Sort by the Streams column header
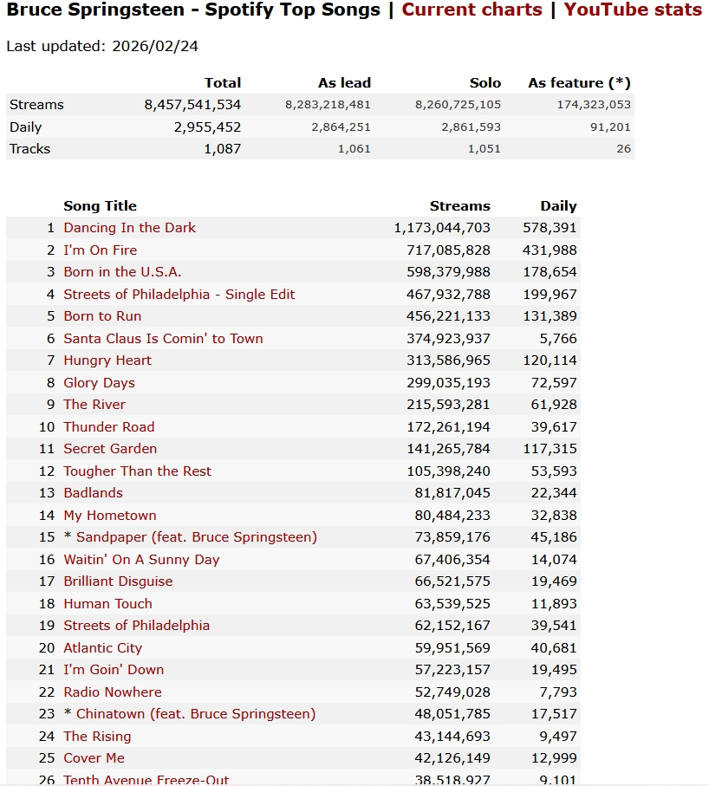Image resolution: width=709 pixels, height=786 pixels. tap(459, 206)
